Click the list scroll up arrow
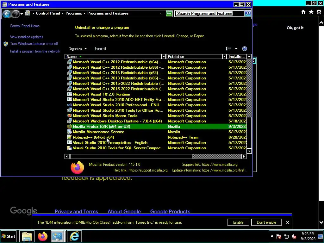The width and height of the screenshot is (324, 243). [x=249, y=57]
